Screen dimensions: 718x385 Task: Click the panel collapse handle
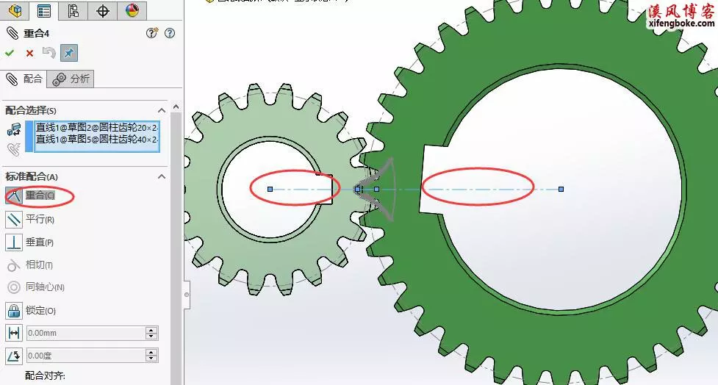187,295
